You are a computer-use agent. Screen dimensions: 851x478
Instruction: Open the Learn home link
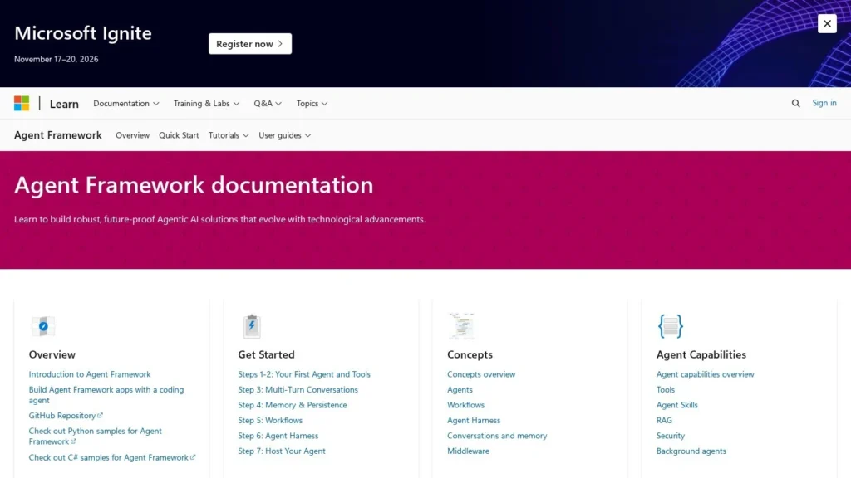pyautogui.click(x=64, y=104)
